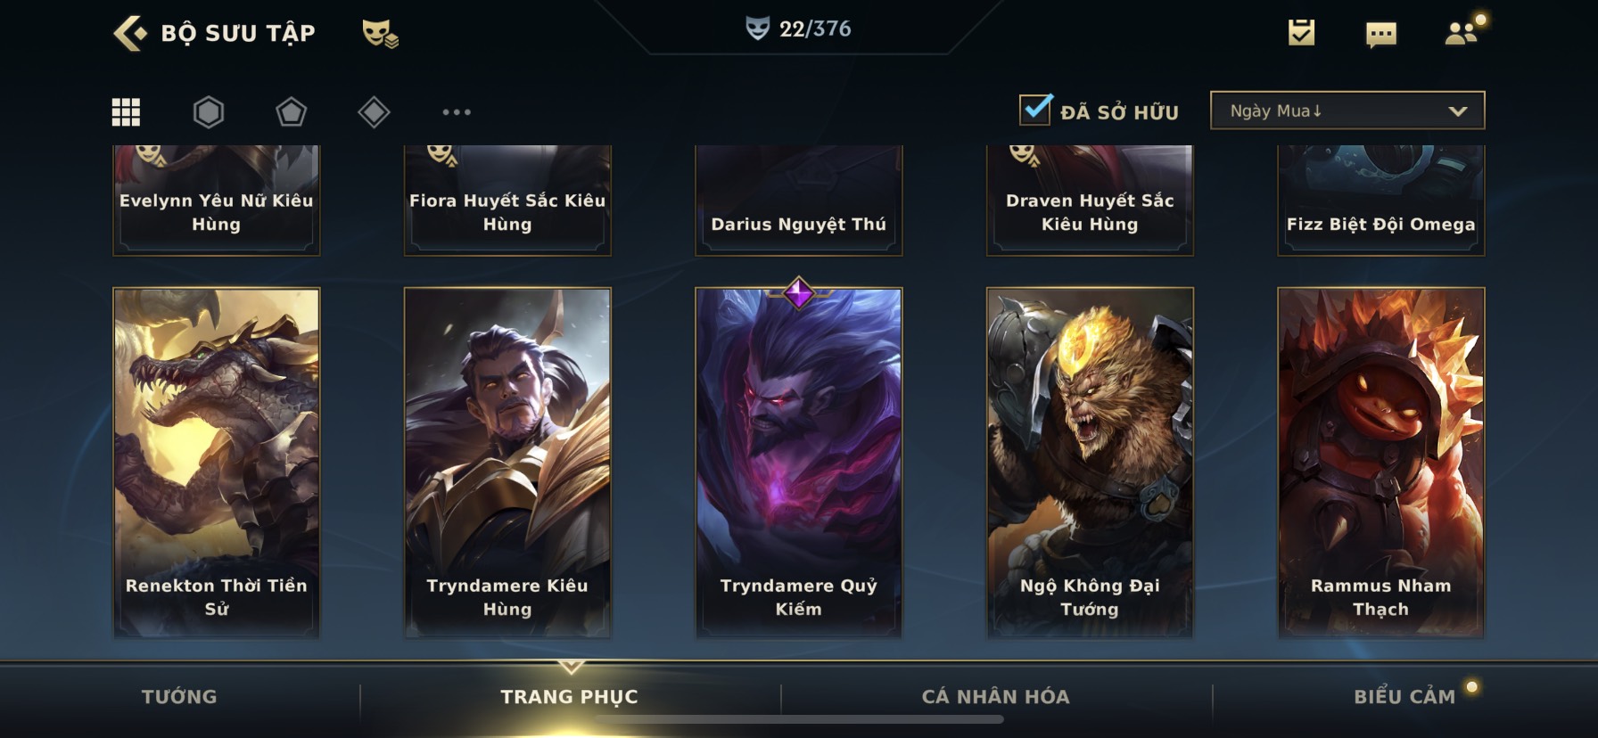Screen dimensions: 1598x738
Task: Open more filters three-dots icon
Action: pos(457,111)
